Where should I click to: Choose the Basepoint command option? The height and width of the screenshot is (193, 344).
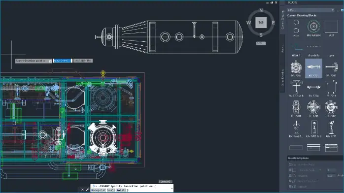(x=98, y=190)
